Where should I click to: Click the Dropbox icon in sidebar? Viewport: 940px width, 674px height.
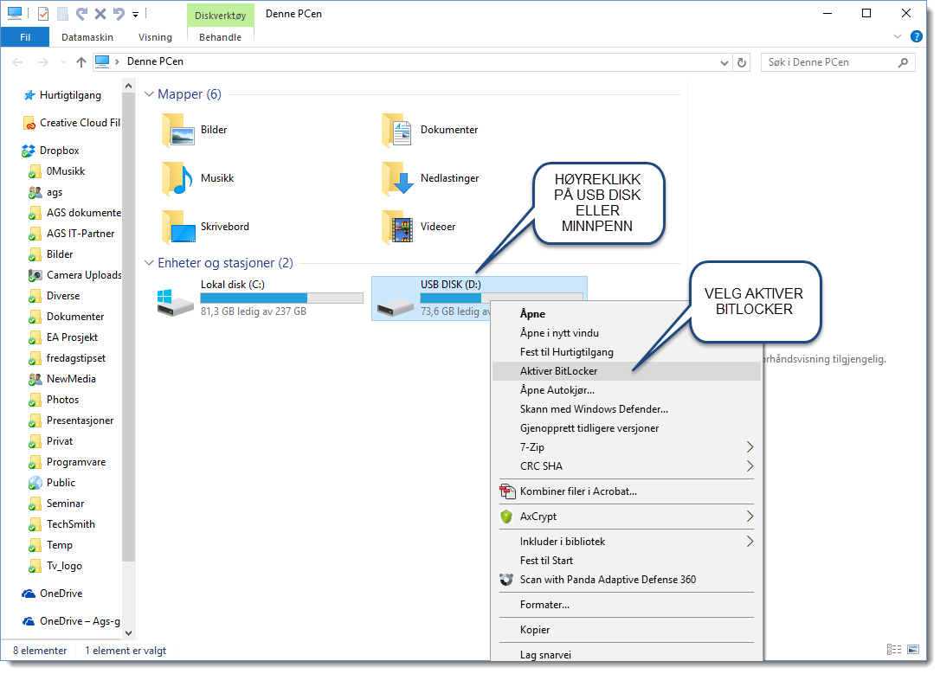(x=29, y=151)
